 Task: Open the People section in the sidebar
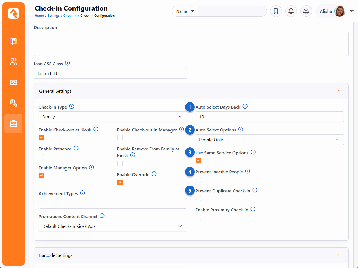(x=13, y=62)
